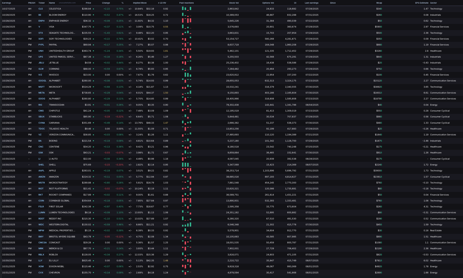This screenshot has width=463, height=278.
Task: Open the LLY ticker link
Action: (x=40, y=261)
